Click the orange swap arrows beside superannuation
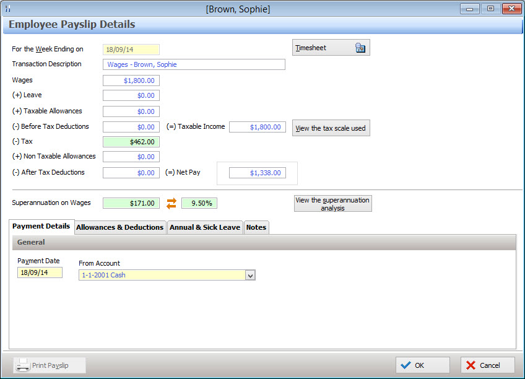The width and height of the screenshot is (525, 379). (171, 203)
